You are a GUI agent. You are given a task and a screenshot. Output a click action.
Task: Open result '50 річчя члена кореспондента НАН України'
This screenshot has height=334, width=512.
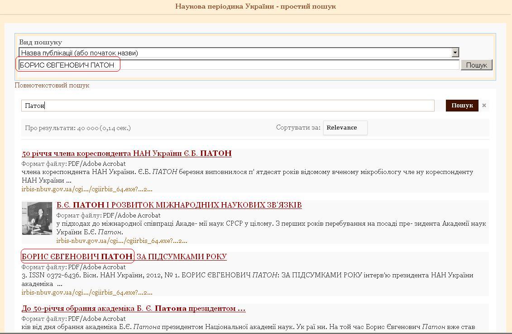pos(126,154)
